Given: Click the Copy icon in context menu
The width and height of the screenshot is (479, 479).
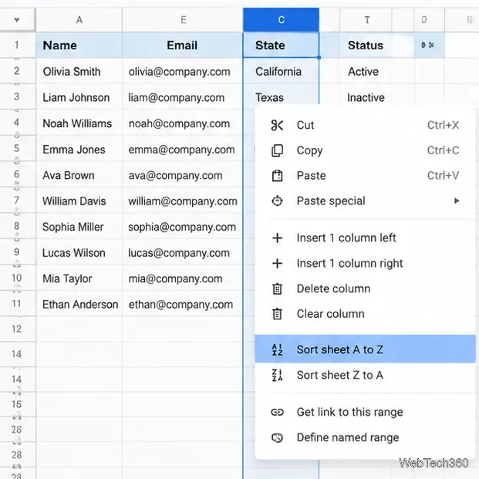Looking at the screenshot, I should 277,150.
